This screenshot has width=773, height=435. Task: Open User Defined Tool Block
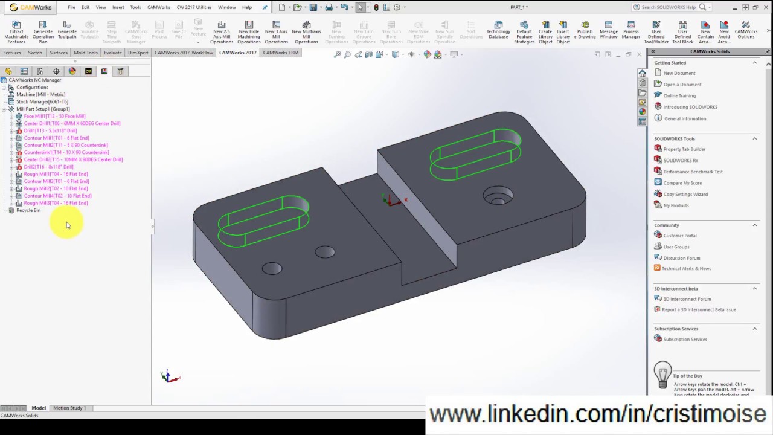click(x=683, y=33)
